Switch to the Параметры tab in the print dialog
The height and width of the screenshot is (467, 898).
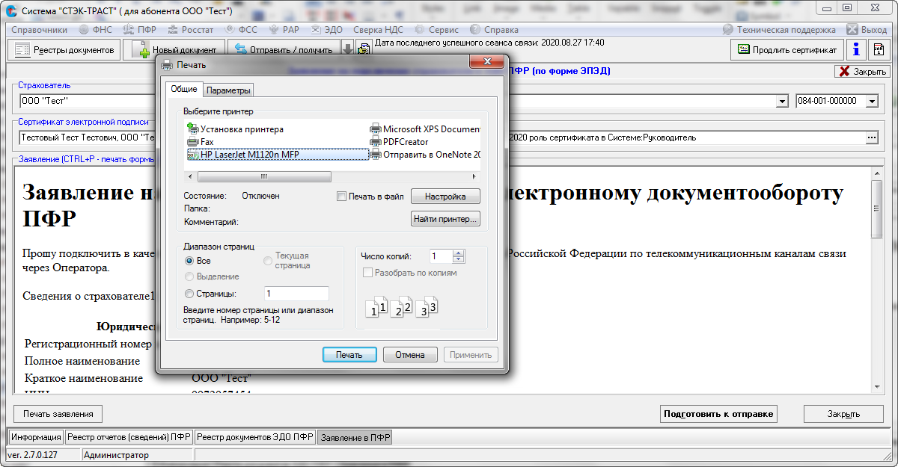point(229,90)
